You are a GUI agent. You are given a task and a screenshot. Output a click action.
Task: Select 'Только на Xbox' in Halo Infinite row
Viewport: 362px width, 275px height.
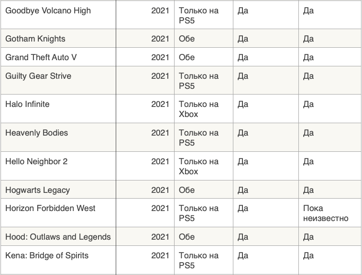click(x=198, y=109)
